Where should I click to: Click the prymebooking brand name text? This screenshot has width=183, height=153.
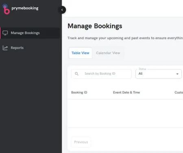(25, 8)
